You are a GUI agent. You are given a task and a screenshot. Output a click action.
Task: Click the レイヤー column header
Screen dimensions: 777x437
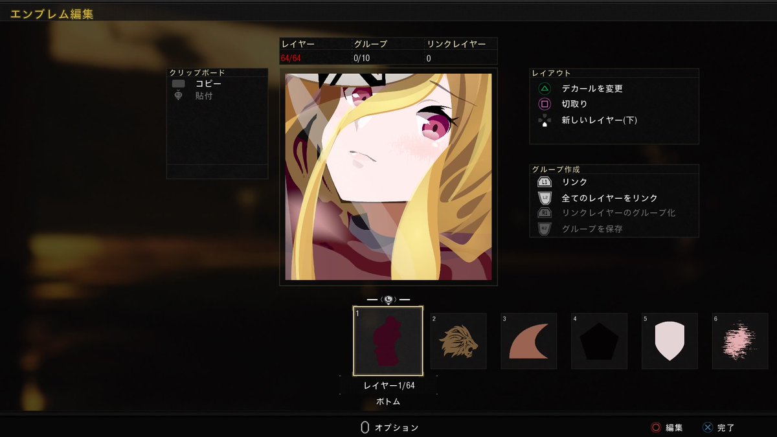pyautogui.click(x=297, y=44)
